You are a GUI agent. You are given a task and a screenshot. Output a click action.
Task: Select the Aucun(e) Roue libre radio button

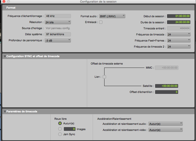tap(60, 123)
